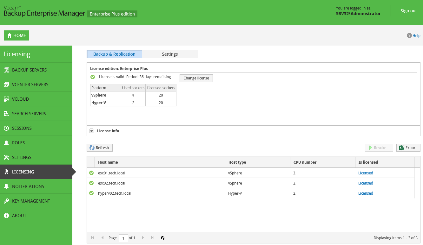
Task: Open Backup Servers from the sidebar
Action: 36,70
